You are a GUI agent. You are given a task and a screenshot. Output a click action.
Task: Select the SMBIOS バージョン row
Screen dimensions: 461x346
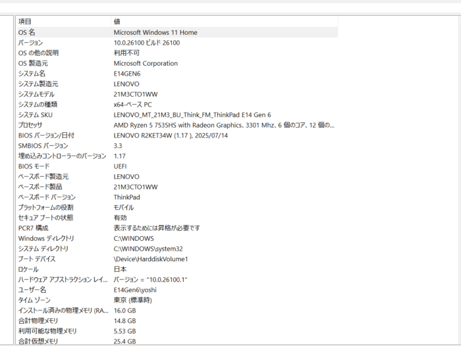coord(43,145)
